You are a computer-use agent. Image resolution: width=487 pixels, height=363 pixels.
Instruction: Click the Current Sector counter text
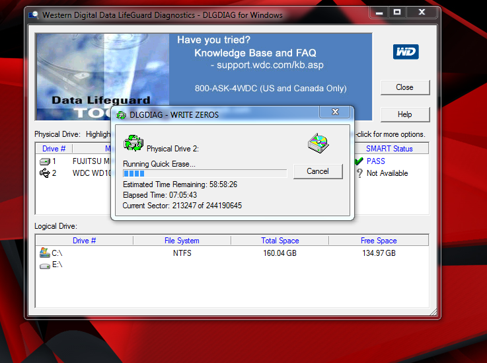[x=182, y=206]
